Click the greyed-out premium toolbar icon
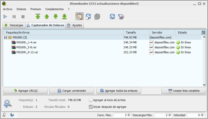 [x=97, y=17]
